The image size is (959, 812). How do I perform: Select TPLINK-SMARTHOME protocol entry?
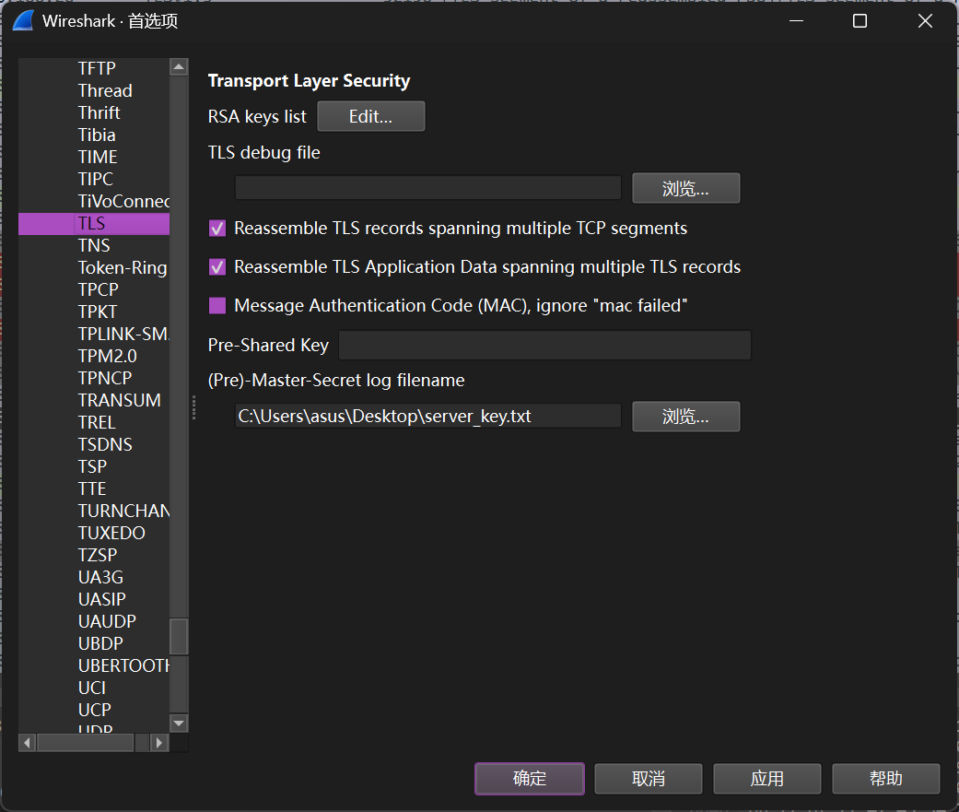(123, 334)
